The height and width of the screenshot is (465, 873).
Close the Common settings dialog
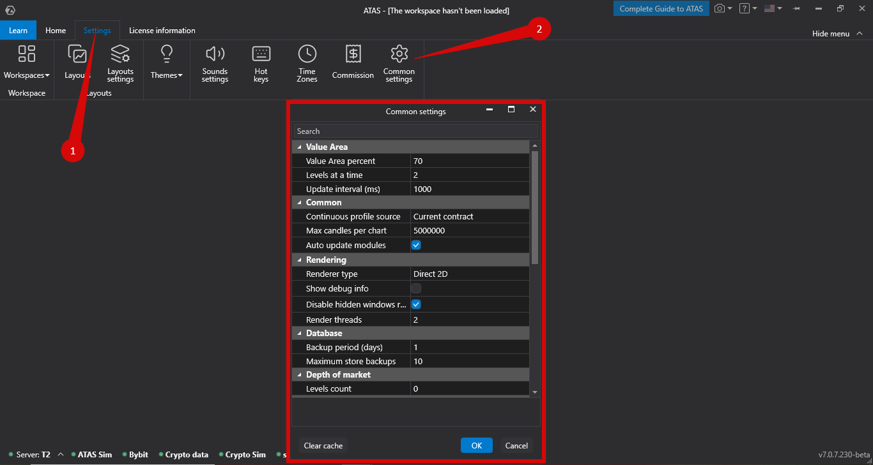(533, 110)
